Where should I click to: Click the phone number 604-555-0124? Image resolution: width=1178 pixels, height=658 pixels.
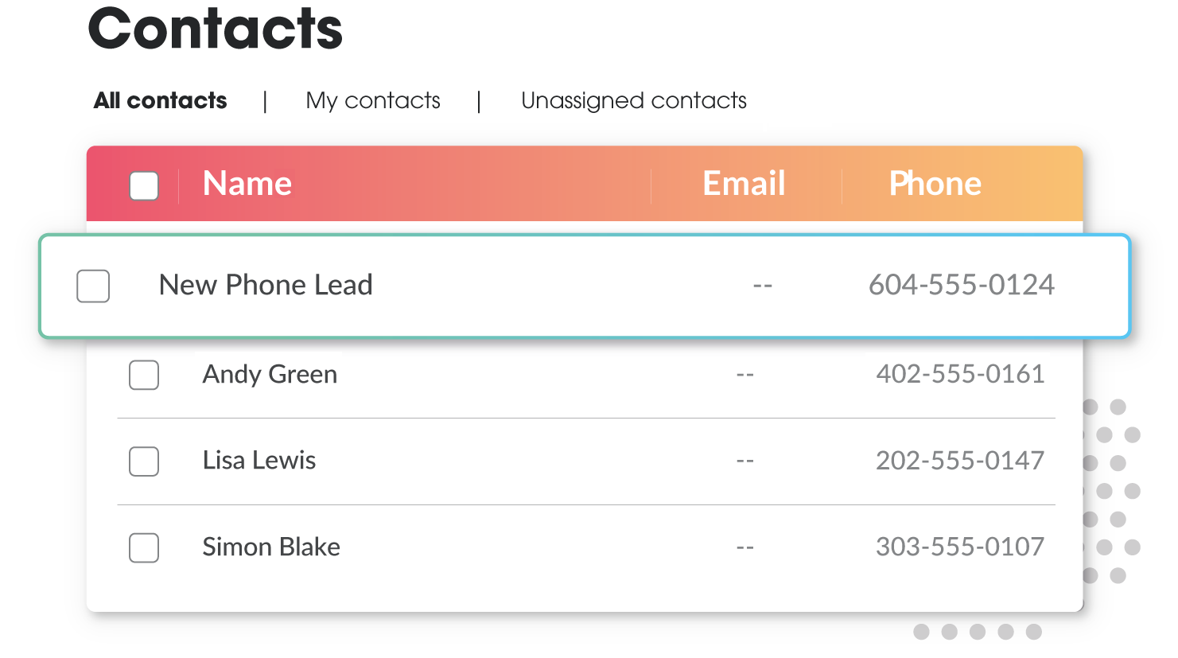962,285
